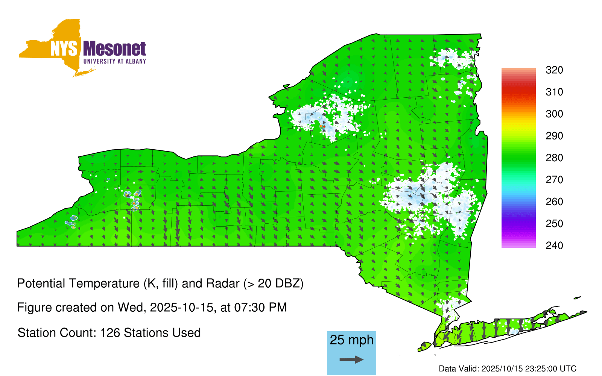Click the University at Albany text
The image size is (602, 376).
click(114, 61)
